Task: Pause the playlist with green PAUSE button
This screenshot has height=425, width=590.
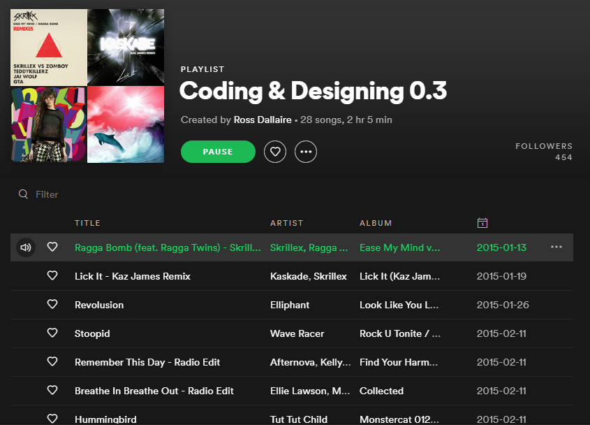Action: click(218, 152)
